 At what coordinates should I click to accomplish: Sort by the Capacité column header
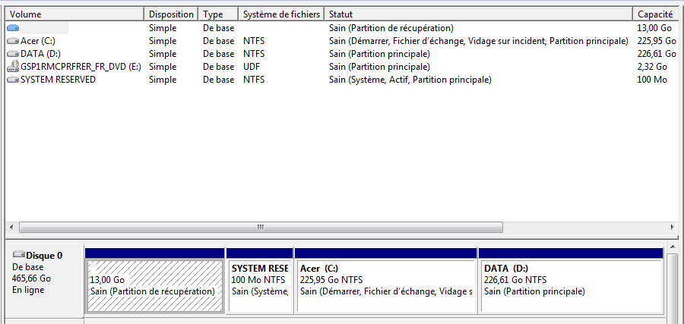[x=656, y=14]
